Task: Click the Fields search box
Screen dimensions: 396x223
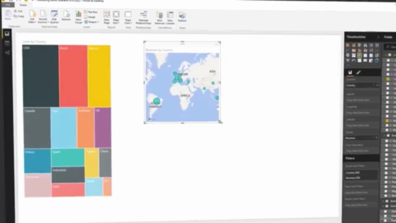Action: (x=390, y=46)
